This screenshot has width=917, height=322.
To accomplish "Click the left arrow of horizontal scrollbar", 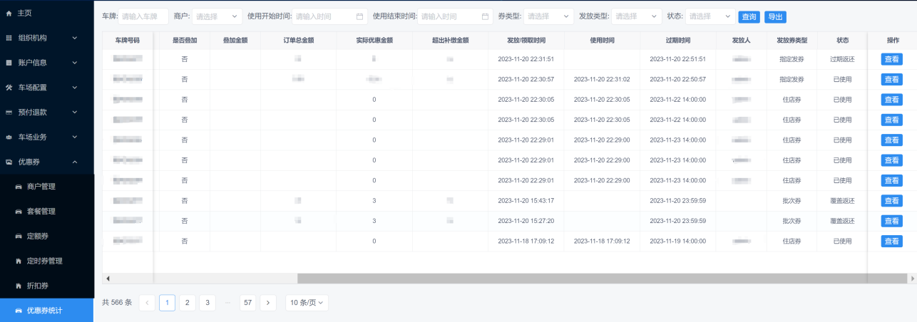I will [108, 279].
